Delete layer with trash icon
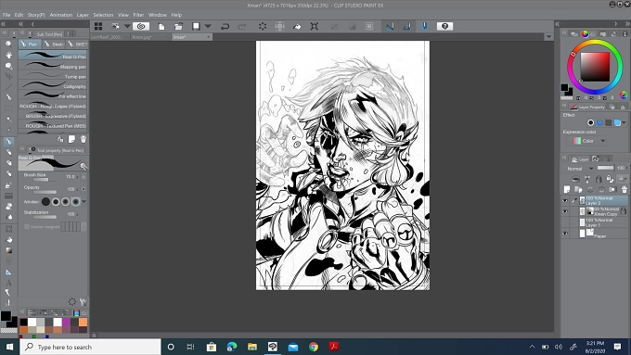Screen dimensions: 631x355 625,189
